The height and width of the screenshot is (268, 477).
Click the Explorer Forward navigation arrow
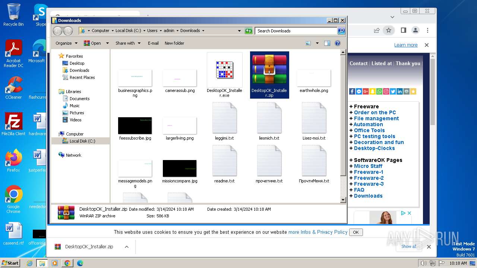coord(68,31)
